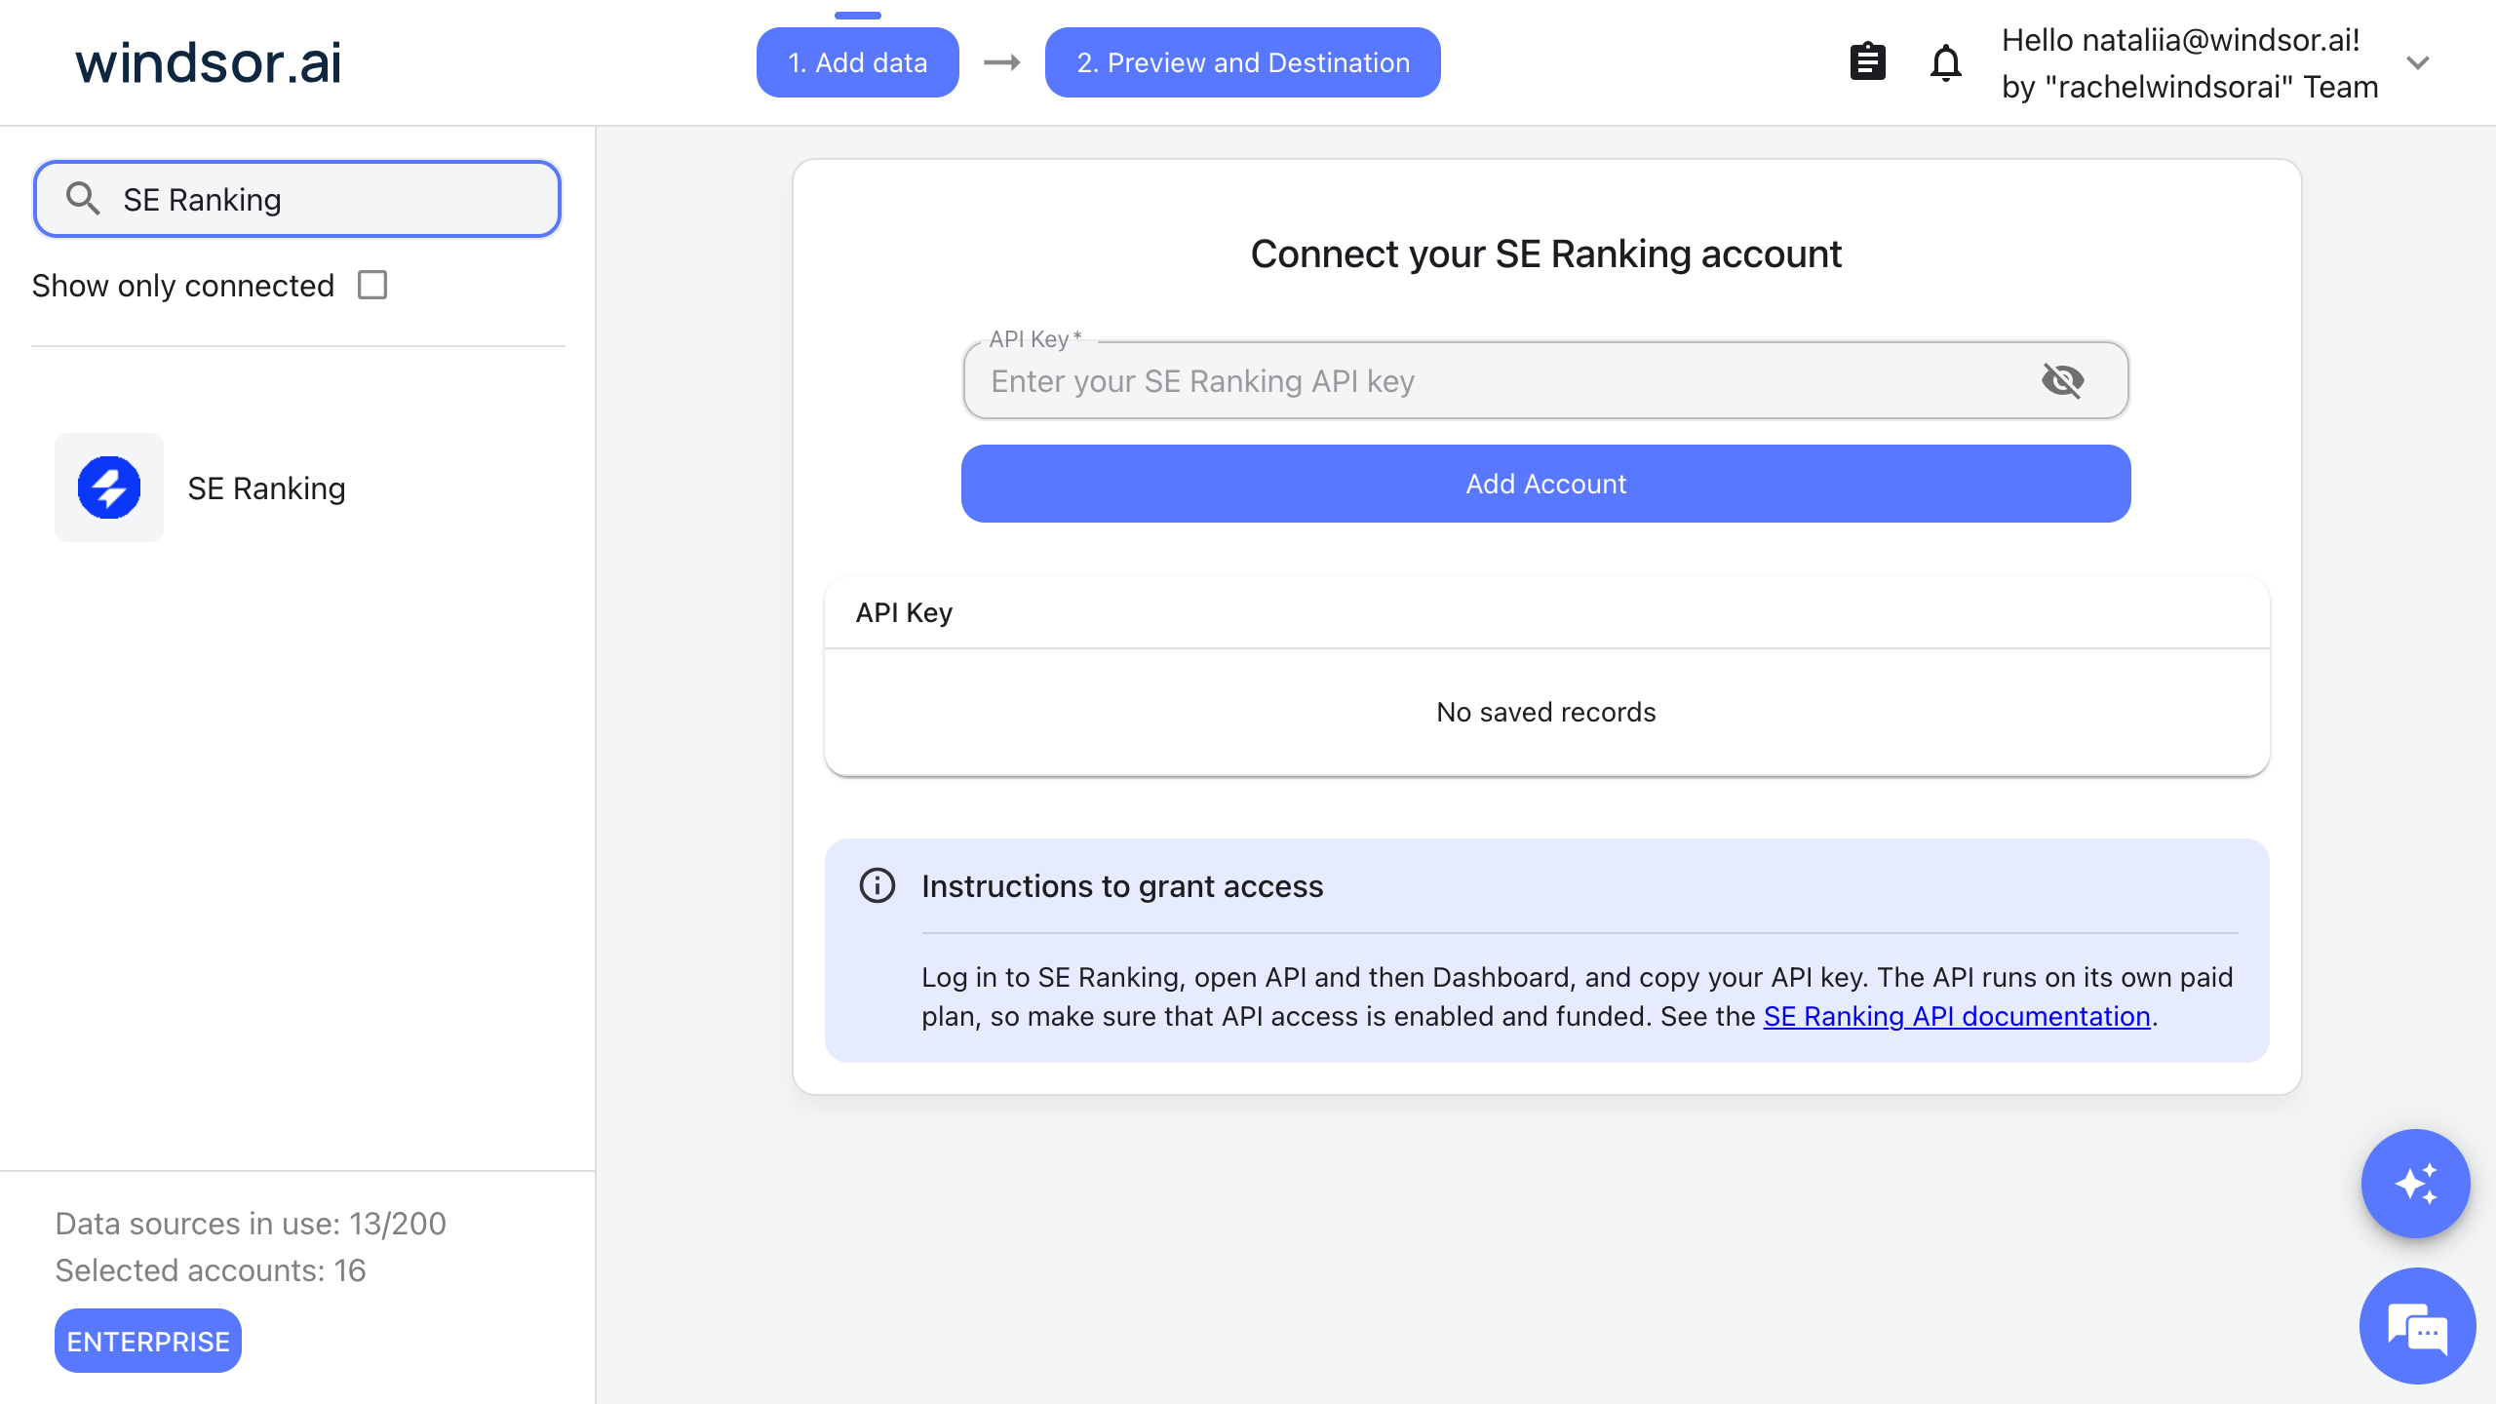The image size is (2496, 1404).
Task: Click the windsor.ai logo
Action: click(209, 62)
